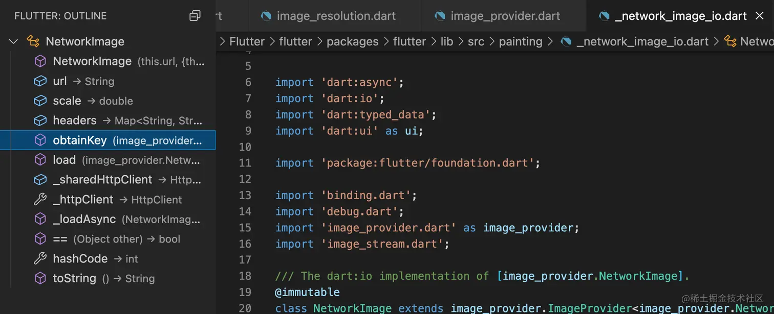
Task: Click the method icon next to toString
Action: [40, 278]
